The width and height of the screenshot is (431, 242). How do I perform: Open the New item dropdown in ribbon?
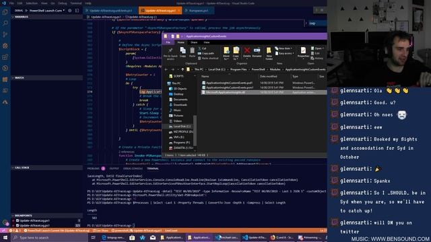click(284, 48)
